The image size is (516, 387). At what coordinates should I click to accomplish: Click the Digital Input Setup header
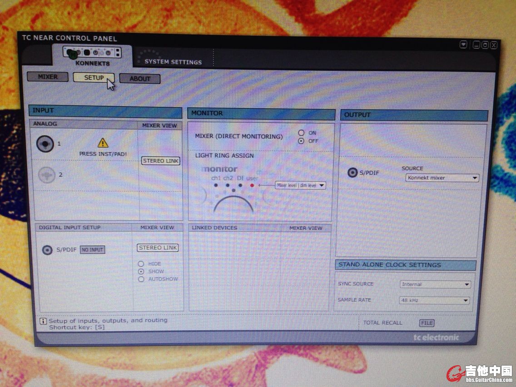[70, 228]
